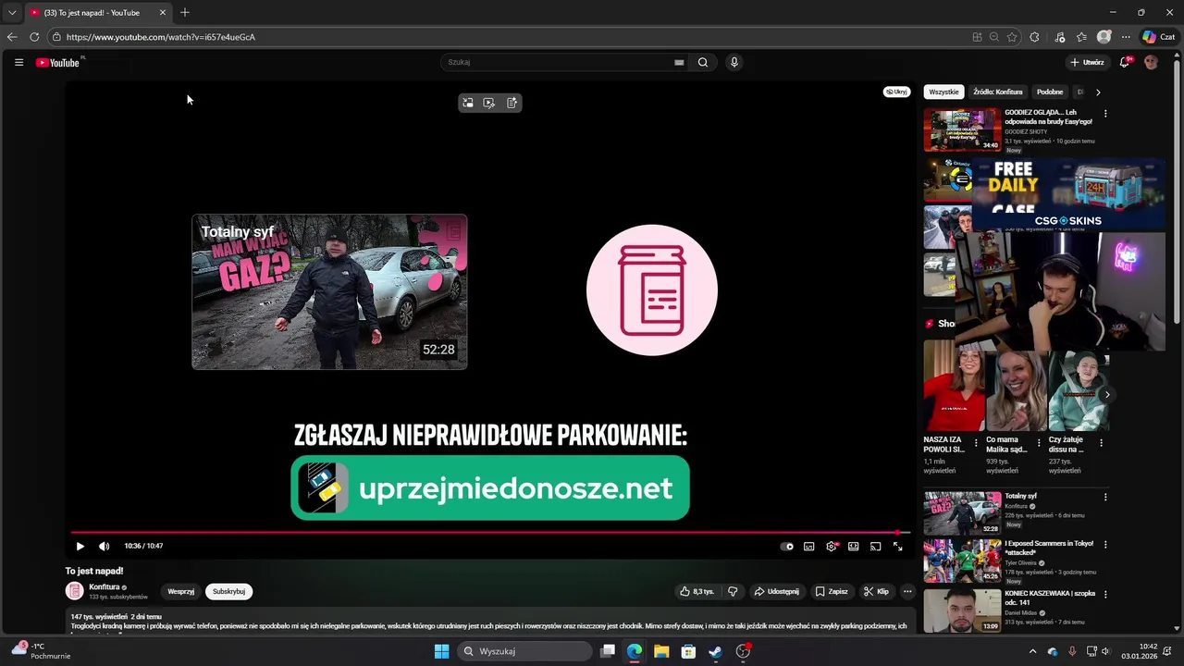Click the Ukryj hide button above sidebar
This screenshot has width=1184, height=666.
tap(896, 92)
